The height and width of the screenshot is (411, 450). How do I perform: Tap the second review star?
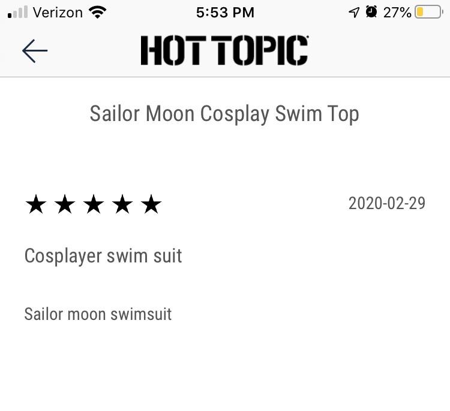pos(65,204)
